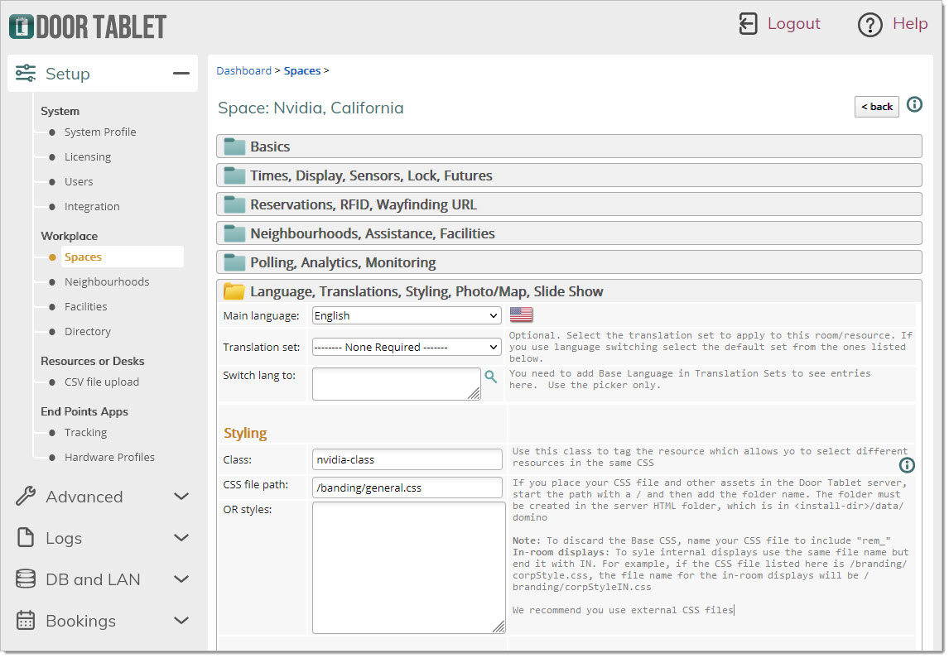The height and width of the screenshot is (658, 949).
Task: Click the US flag icon
Action: pos(521,315)
